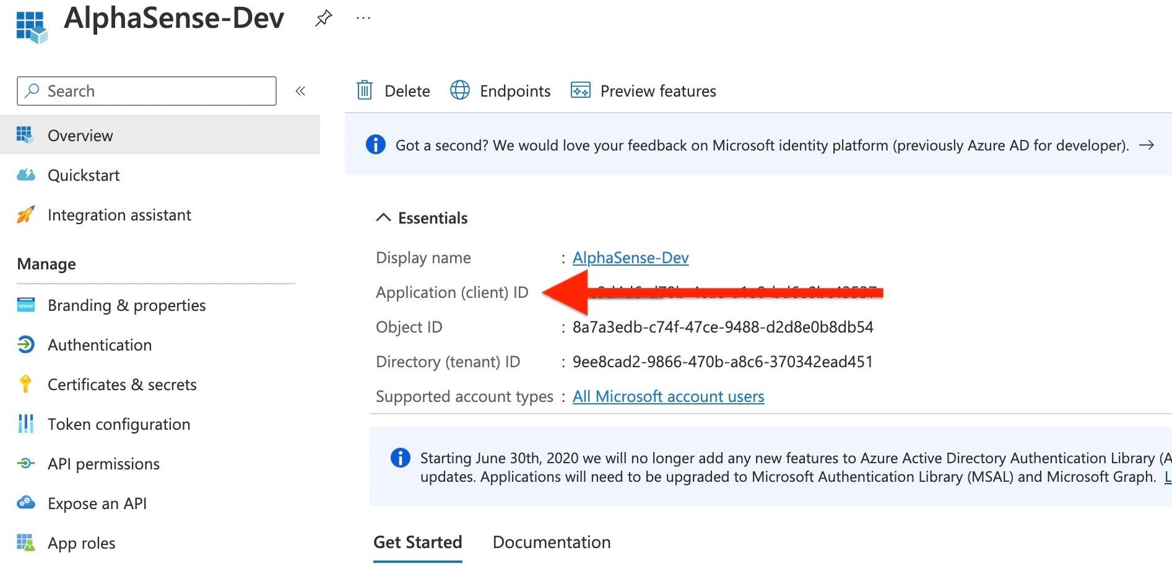Go to Authentication settings
1172x571 pixels.
(100, 345)
